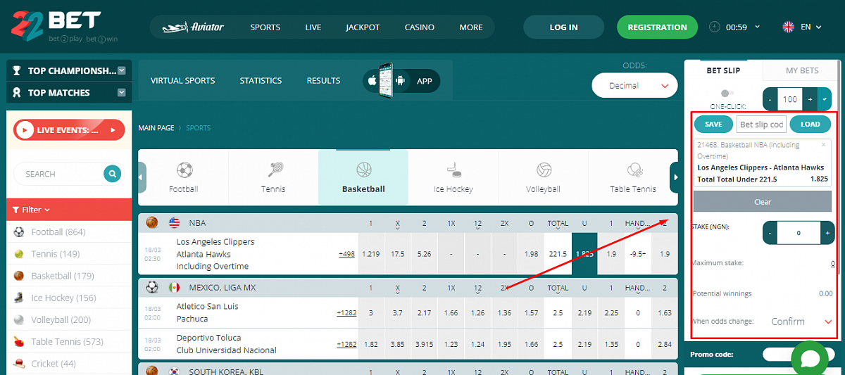845x375 pixels.
Task: Open the CASINO menu
Action: [420, 27]
